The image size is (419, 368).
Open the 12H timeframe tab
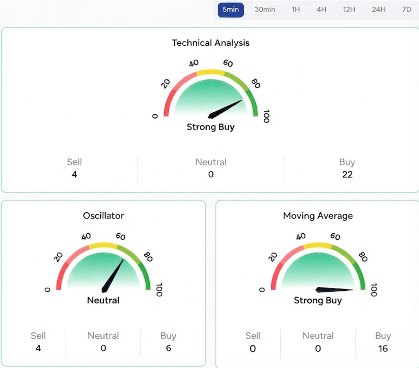[x=349, y=10]
